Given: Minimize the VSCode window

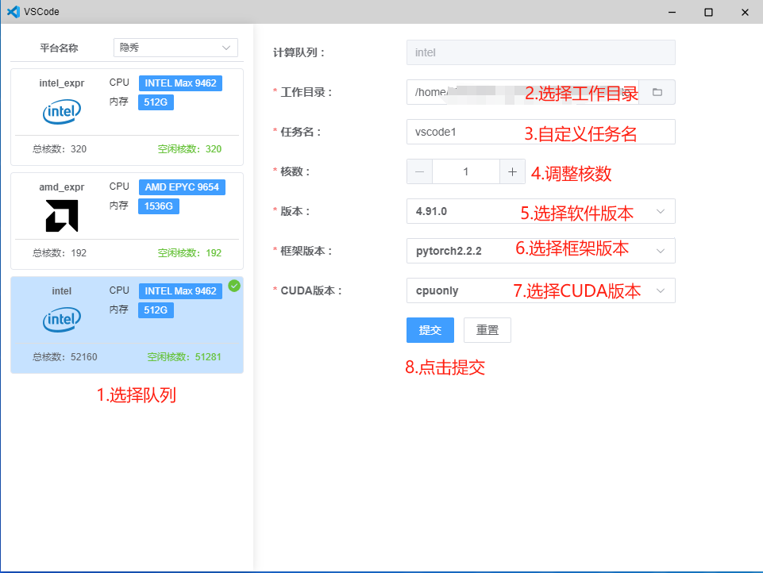Looking at the screenshot, I should point(672,12).
